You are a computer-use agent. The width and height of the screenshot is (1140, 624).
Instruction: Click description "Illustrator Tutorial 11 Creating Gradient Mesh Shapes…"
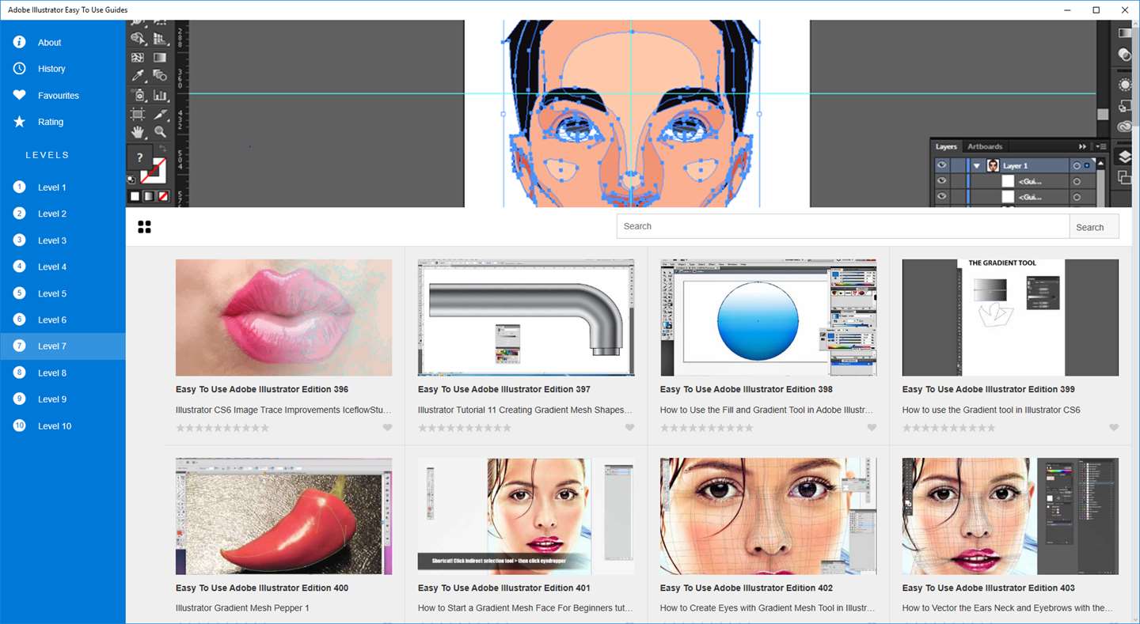[x=526, y=410]
